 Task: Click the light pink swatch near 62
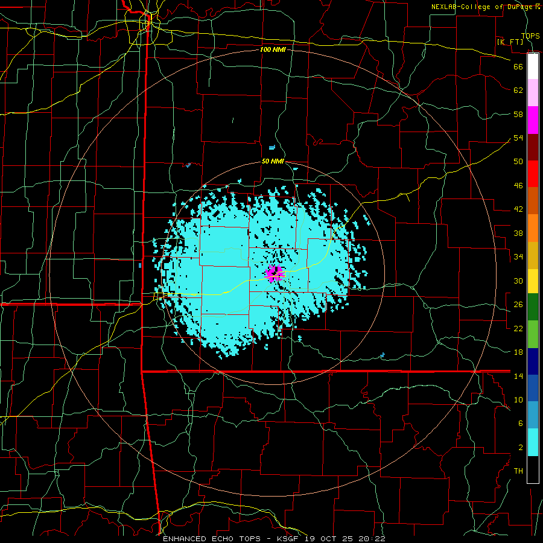(x=533, y=93)
